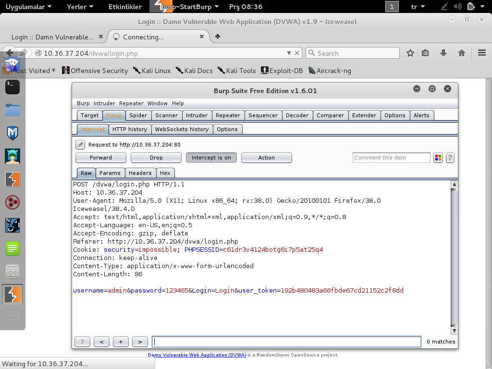The height and width of the screenshot is (369, 492).
Task: Click the request search text box
Action: click(286, 342)
